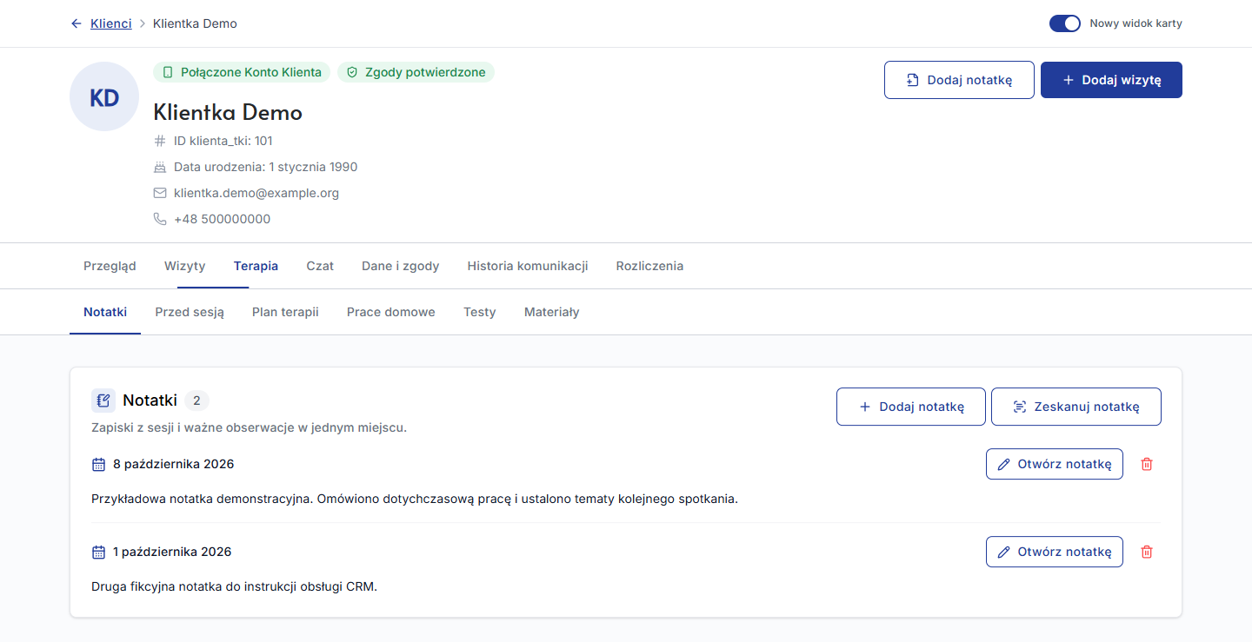The width and height of the screenshot is (1252, 642).
Task: Open the note dated 8 października 2026
Action: pyautogui.click(x=1055, y=464)
